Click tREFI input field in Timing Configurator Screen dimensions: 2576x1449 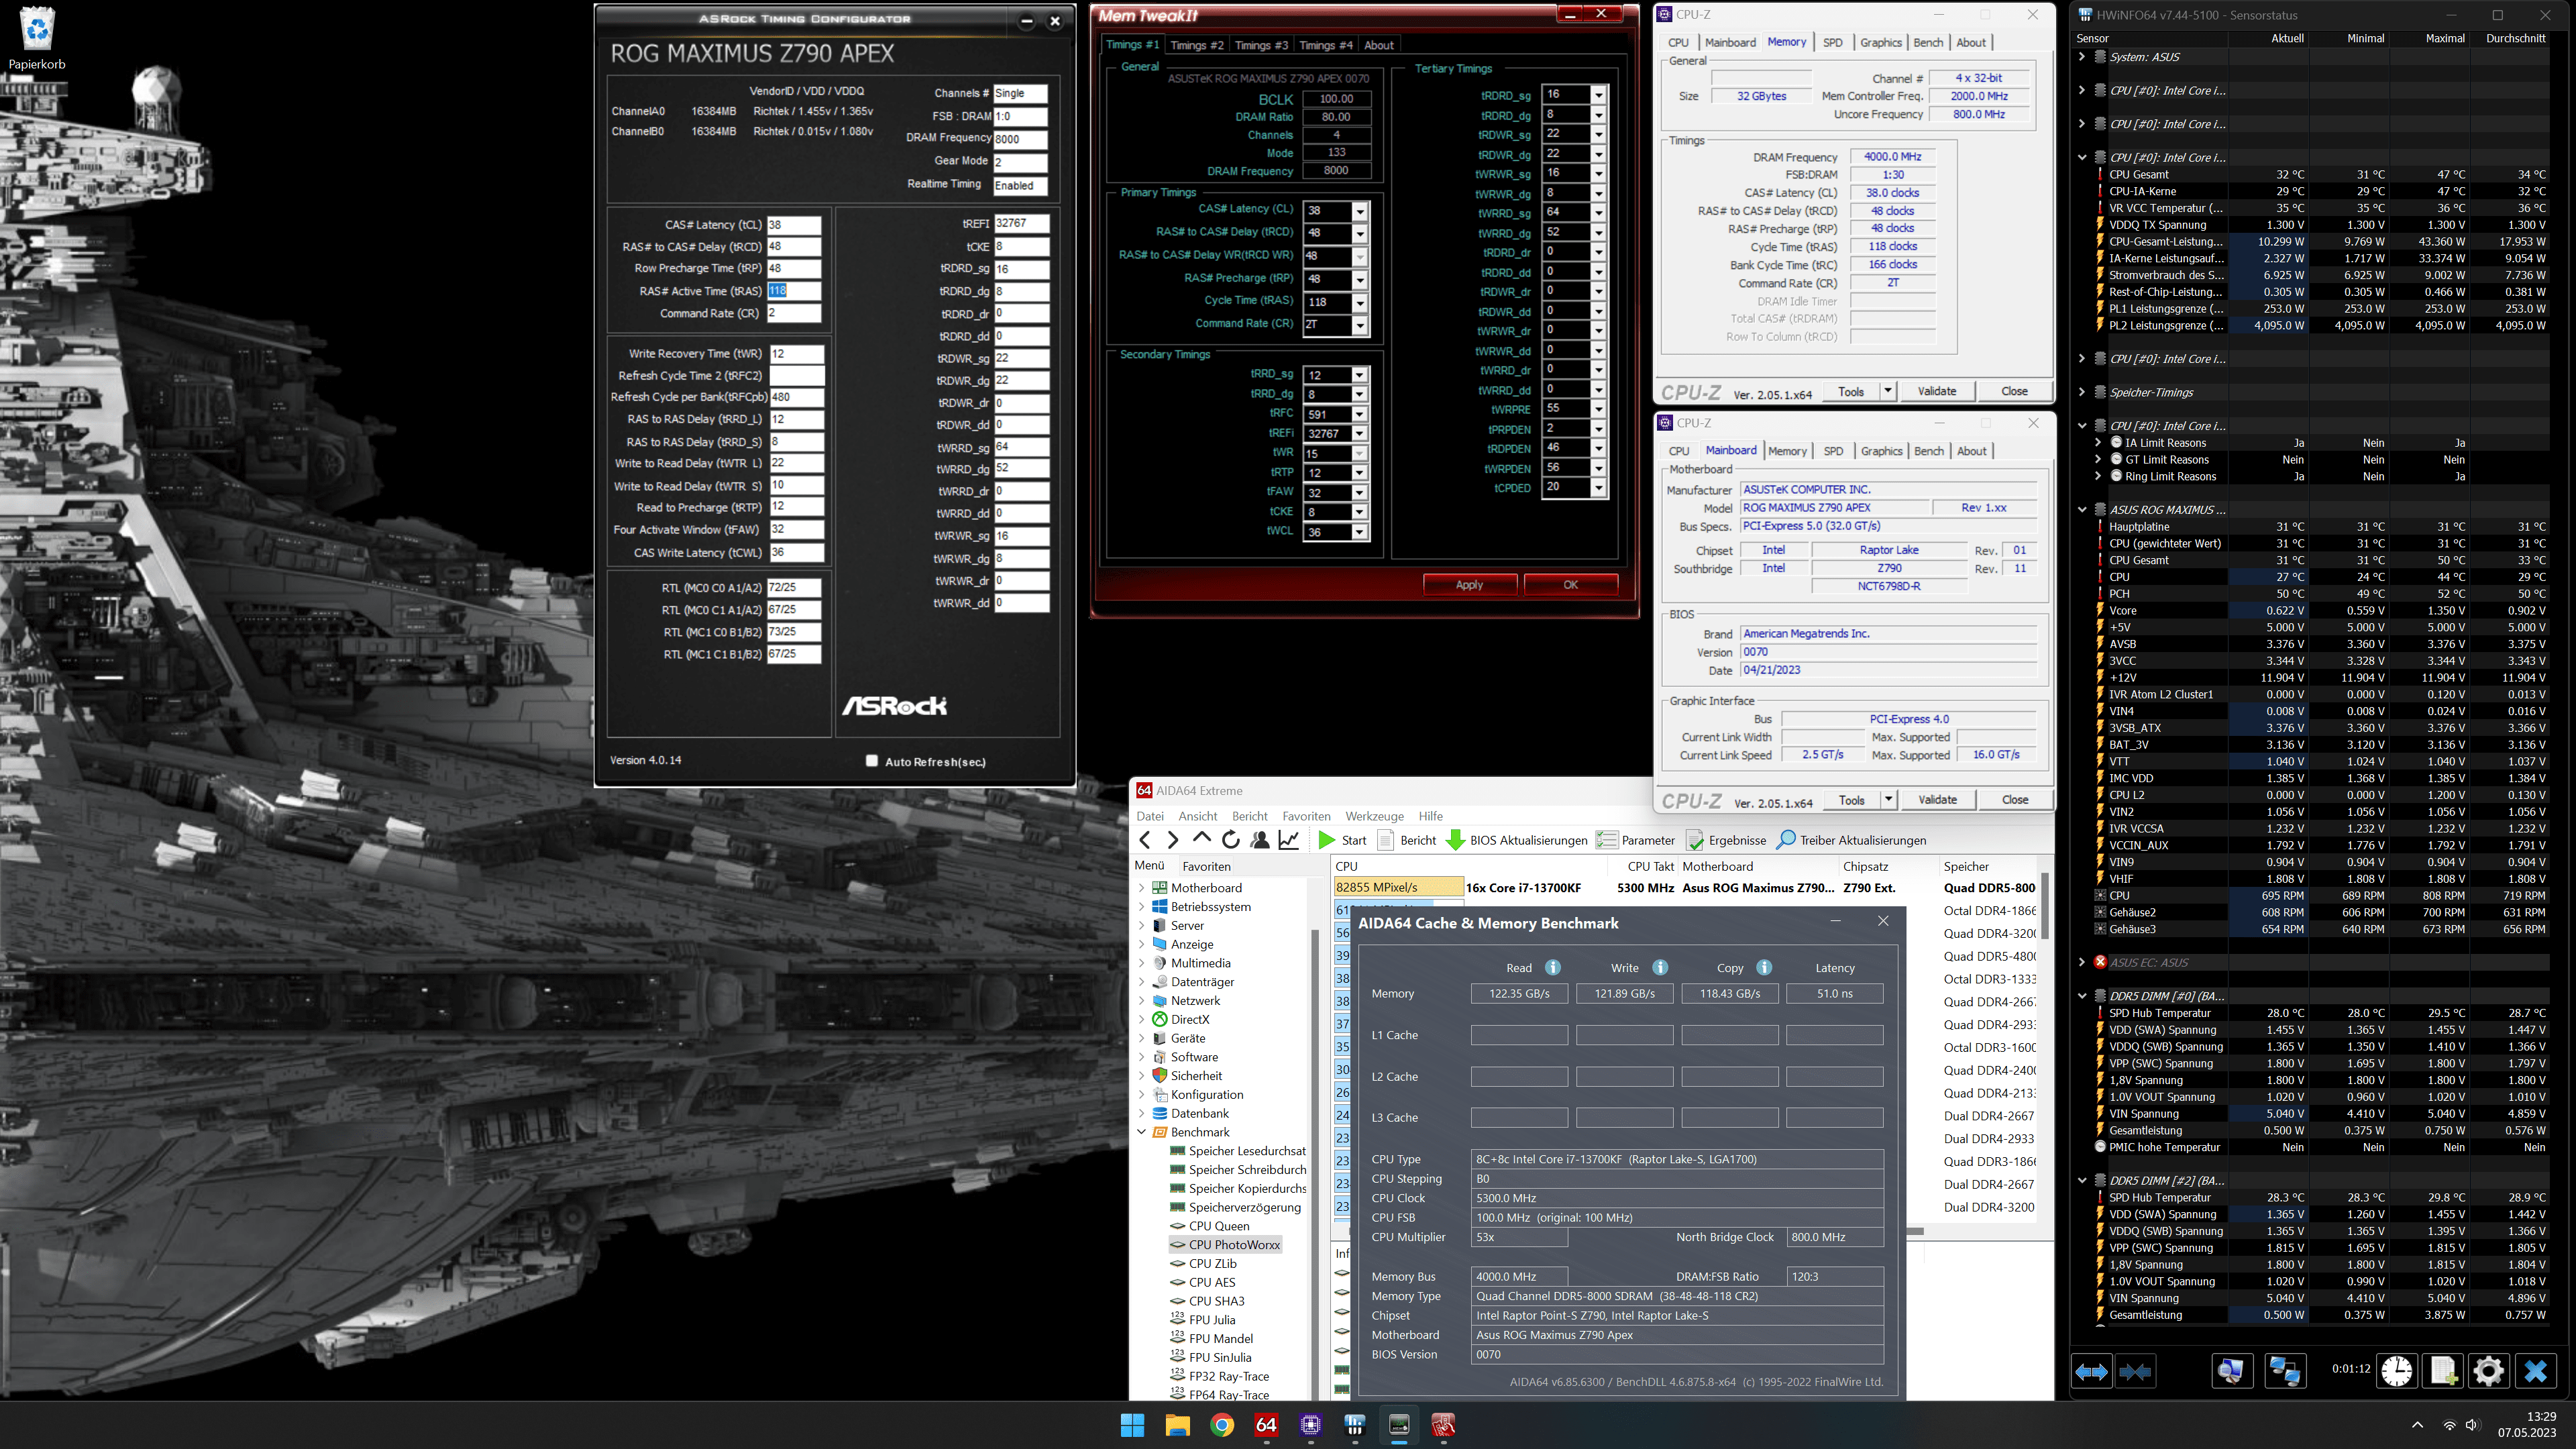[x=1021, y=223]
